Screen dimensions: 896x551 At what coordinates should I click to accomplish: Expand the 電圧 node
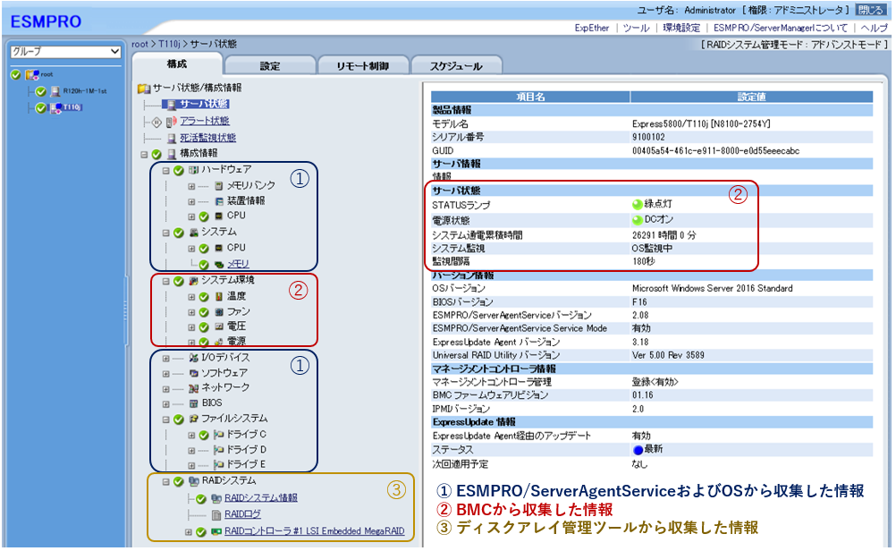[191, 327]
